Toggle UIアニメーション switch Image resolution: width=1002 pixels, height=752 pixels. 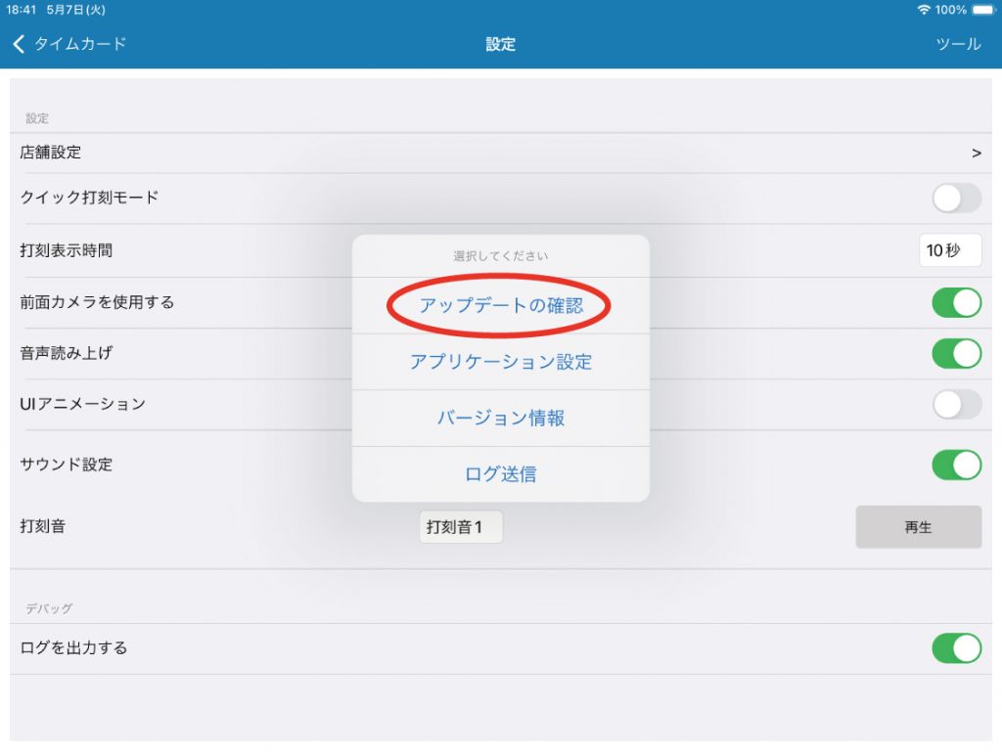(956, 404)
